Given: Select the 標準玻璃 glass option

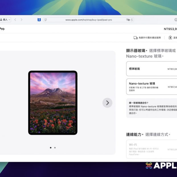Looking at the screenshot, I should pos(151,69).
